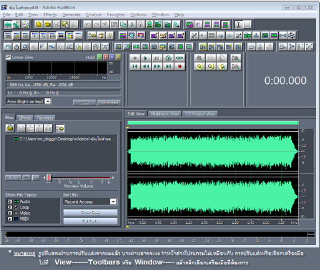
Task: Start playback with the Play button
Action: click(x=146, y=58)
